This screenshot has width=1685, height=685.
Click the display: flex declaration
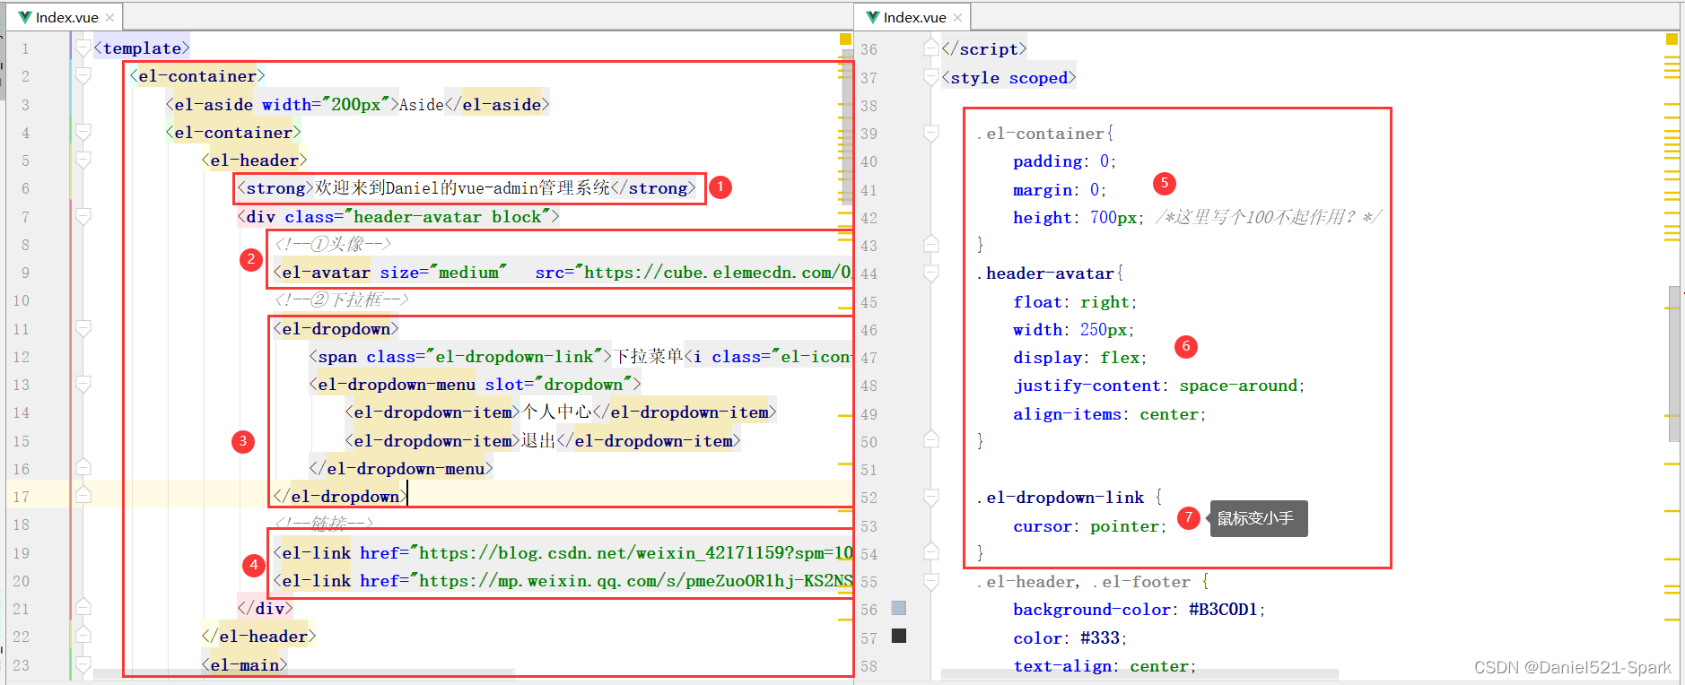(x=1080, y=358)
